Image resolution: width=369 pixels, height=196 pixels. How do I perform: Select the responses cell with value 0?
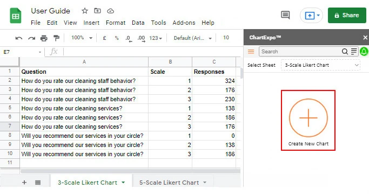214,136
